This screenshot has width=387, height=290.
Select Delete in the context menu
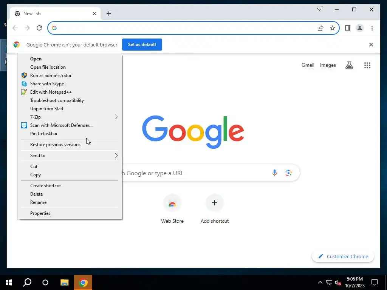70,194
